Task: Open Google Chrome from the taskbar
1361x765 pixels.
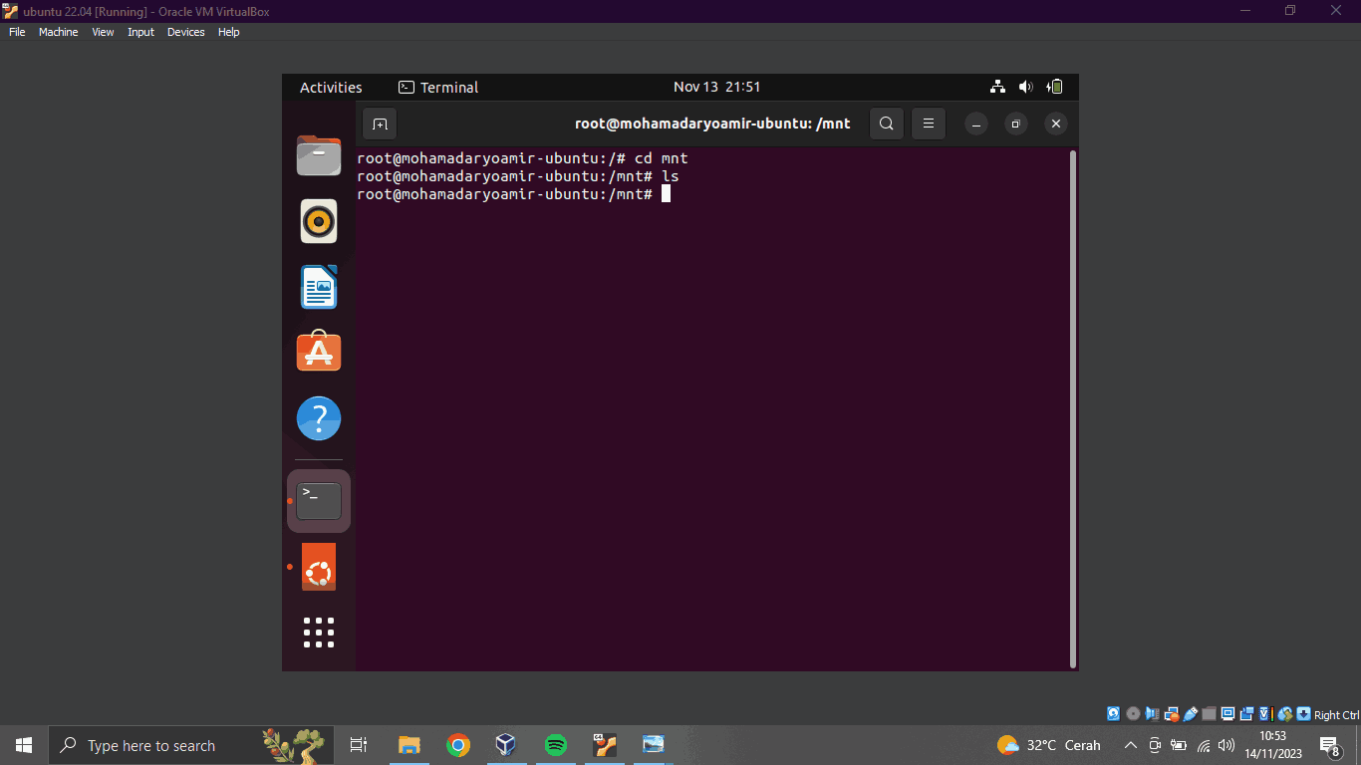Action: pyautogui.click(x=458, y=745)
